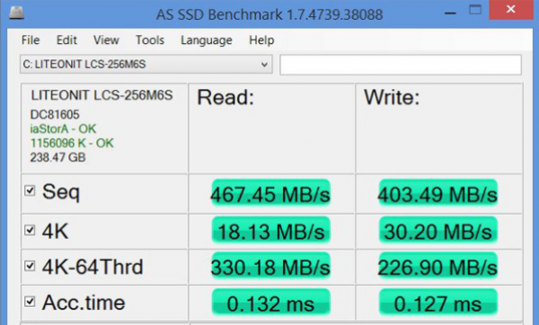Viewport: 539px width, 325px height.
Task: Click the 1156096 K - OK alignment status
Action: click(72, 143)
